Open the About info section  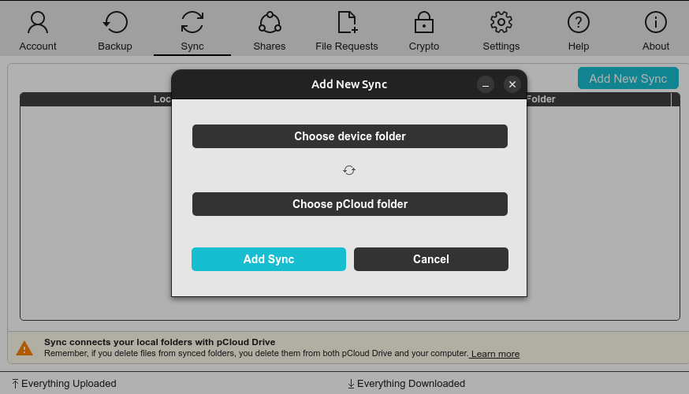click(656, 31)
